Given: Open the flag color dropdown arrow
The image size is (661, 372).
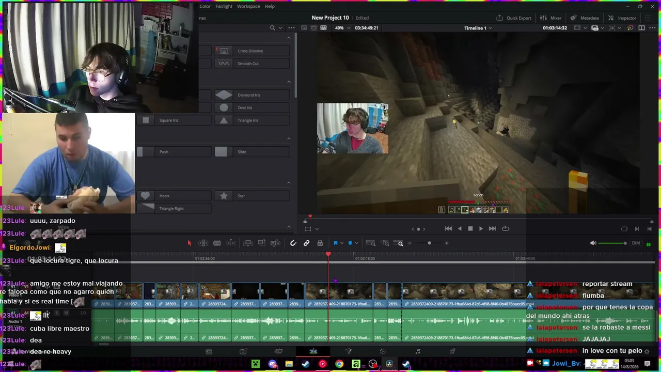Looking at the screenshot, I should (341, 243).
